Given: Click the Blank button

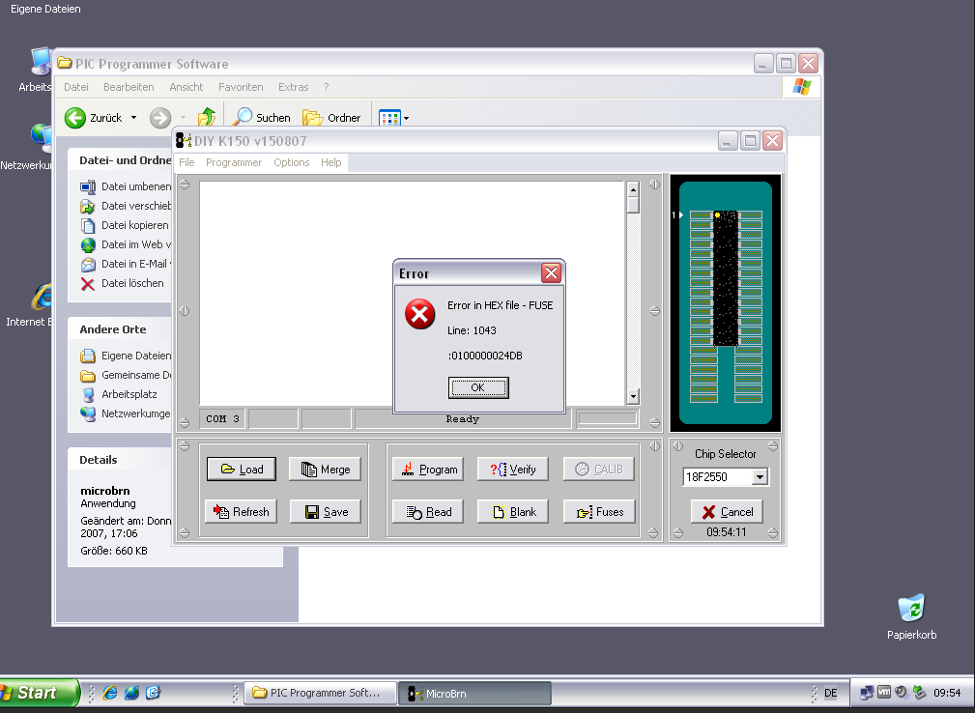Looking at the screenshot, I should click(513, 512).
